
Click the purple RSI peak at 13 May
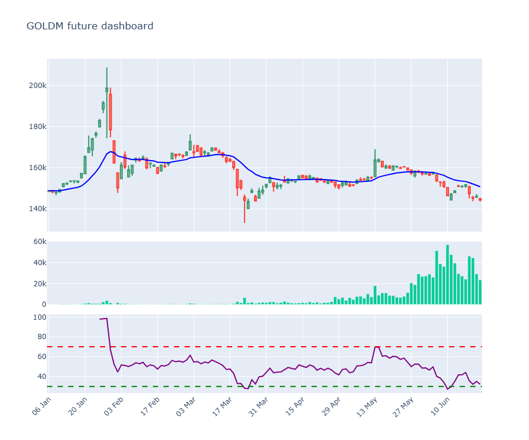click(377, 347)
